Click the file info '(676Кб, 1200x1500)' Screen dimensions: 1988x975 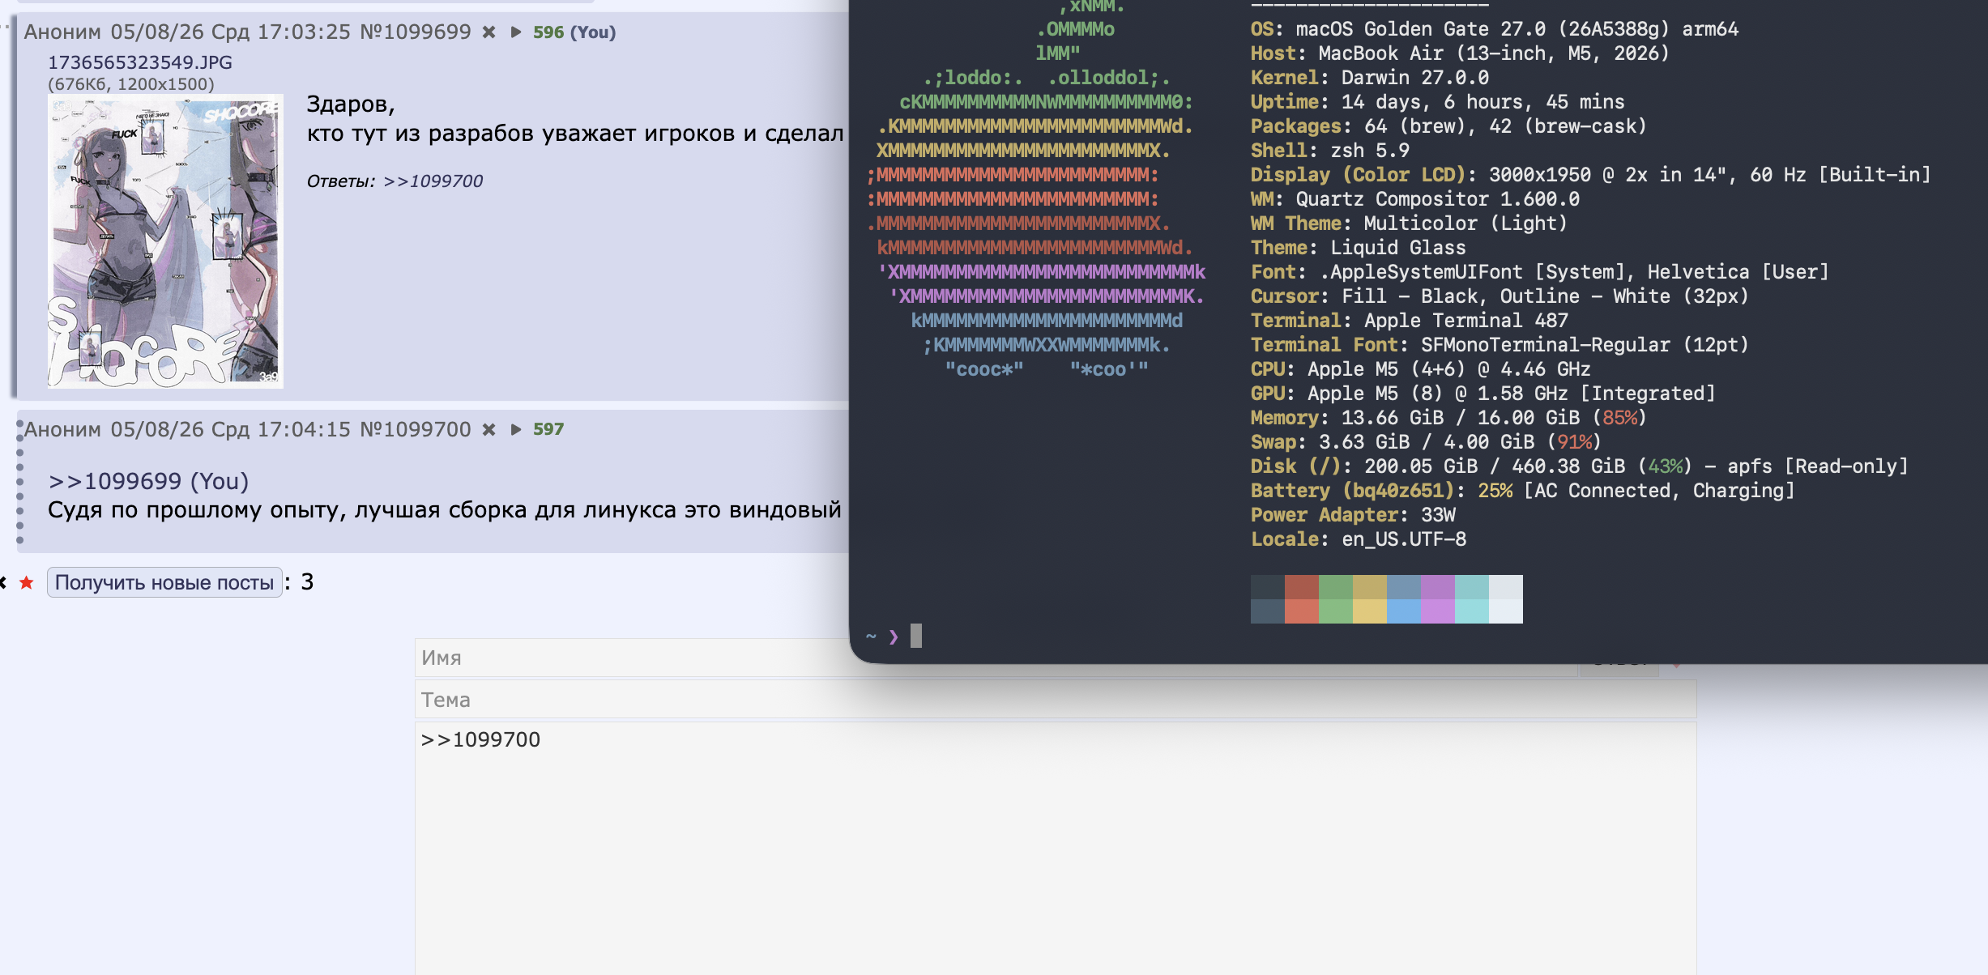click(131, 84)
